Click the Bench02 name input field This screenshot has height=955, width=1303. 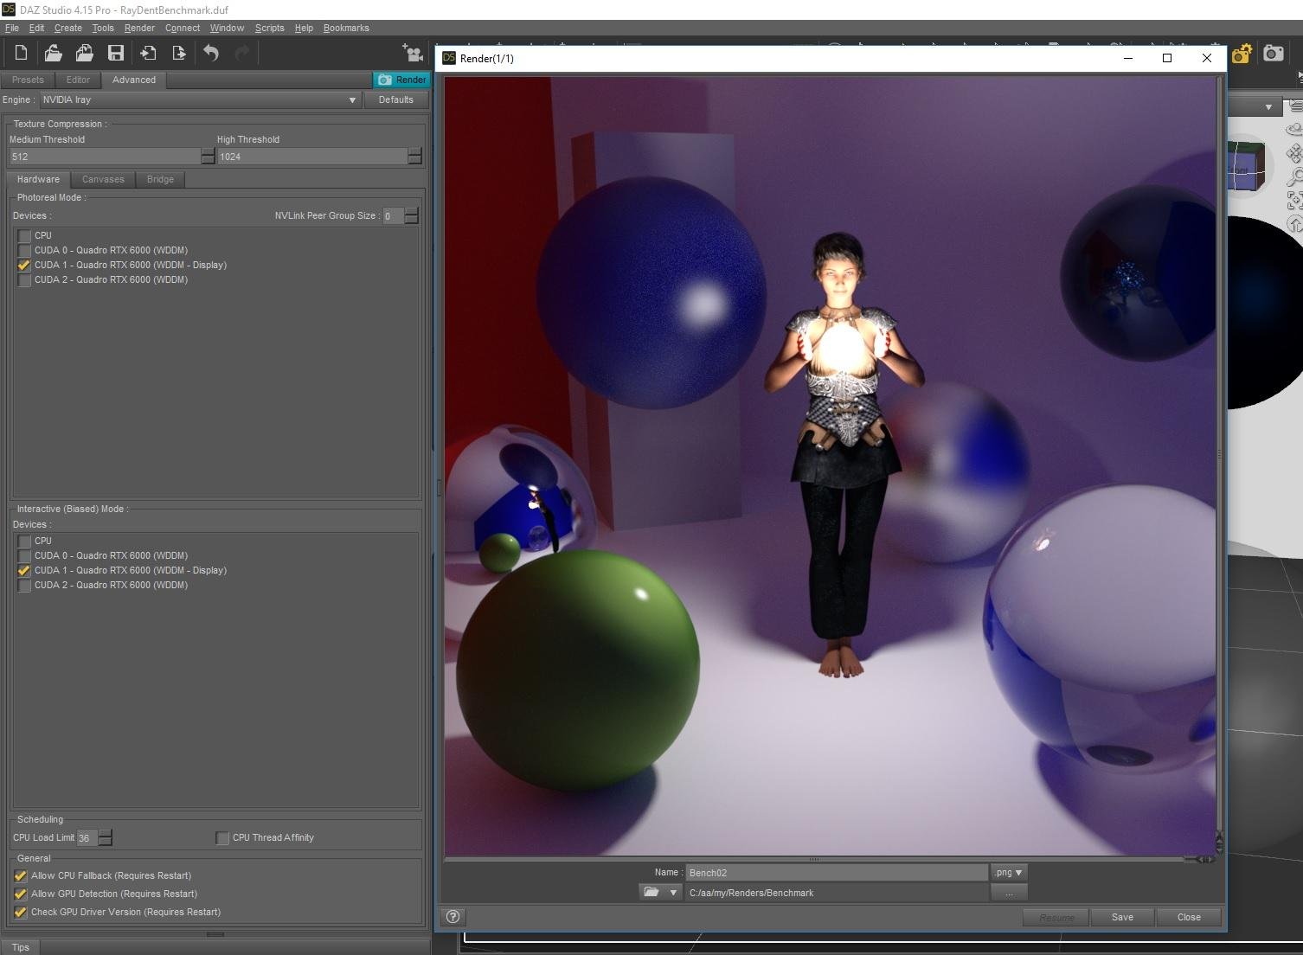[835, 872]
